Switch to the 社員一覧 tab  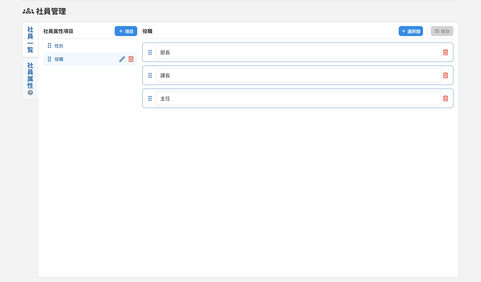[30, 40]
